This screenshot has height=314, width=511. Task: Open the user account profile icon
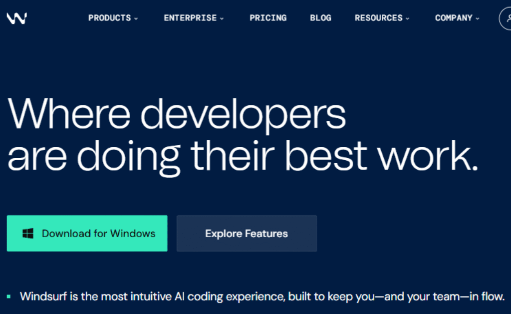505,18
